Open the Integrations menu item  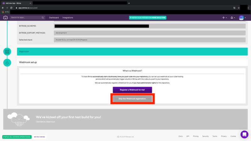click(68, 18)
